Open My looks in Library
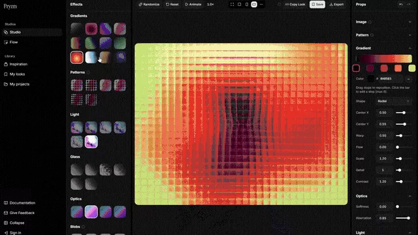The width and height of the screenshot is (418, 235). (x=17, y=74)
